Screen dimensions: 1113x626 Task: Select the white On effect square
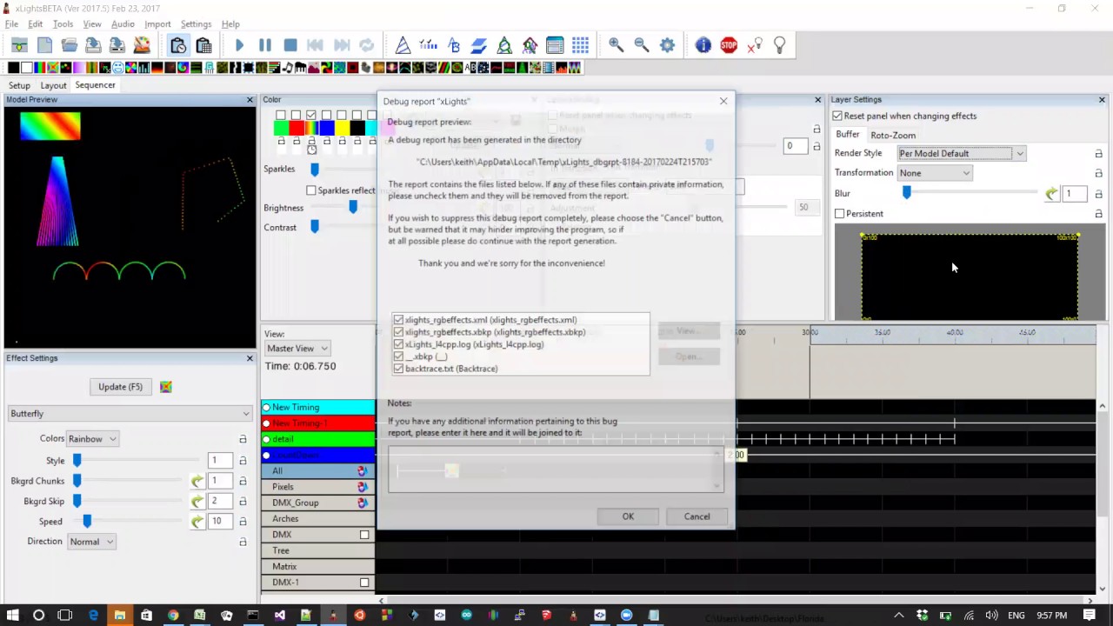coord(26,68)
